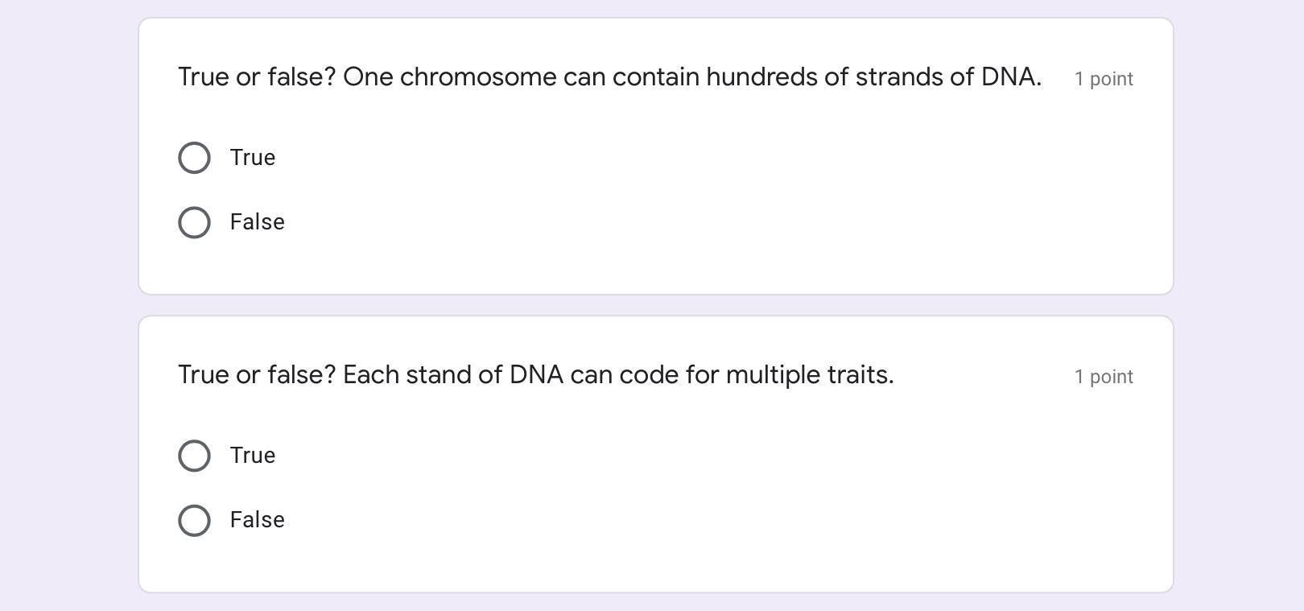Click 'strands of DNA.' at first question's end
Screen dimensions: 1304x611
pos(947,77)
